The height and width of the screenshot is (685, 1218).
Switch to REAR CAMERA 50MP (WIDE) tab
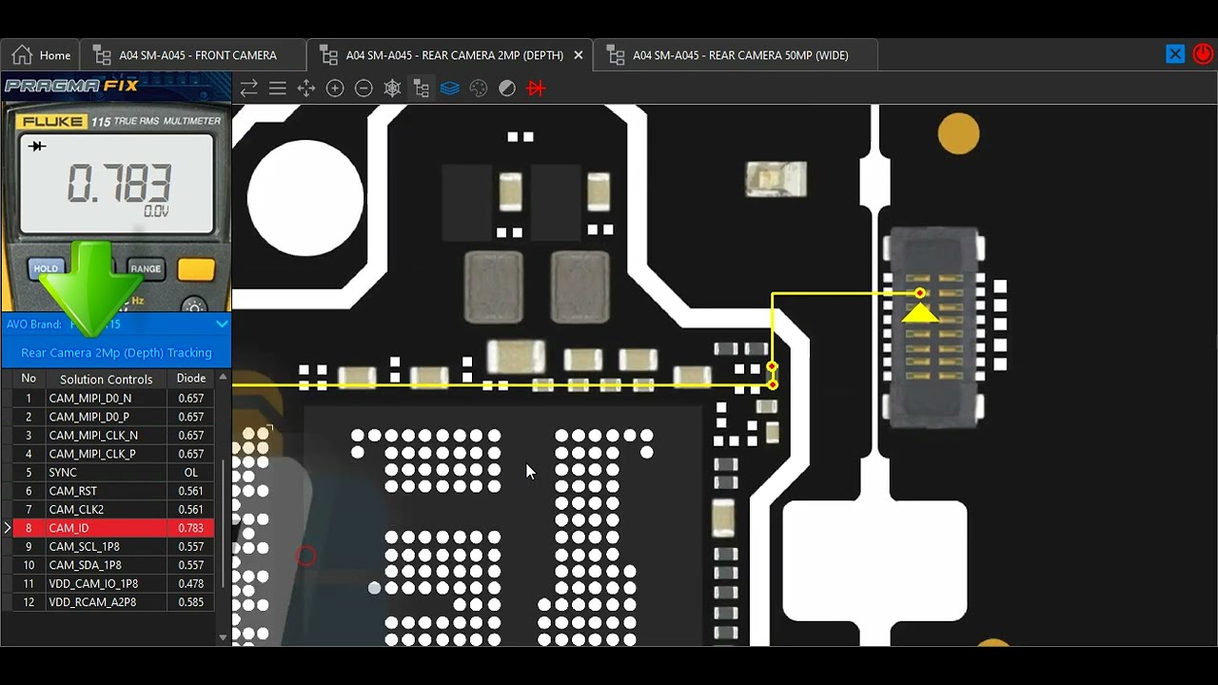(736, 55)
